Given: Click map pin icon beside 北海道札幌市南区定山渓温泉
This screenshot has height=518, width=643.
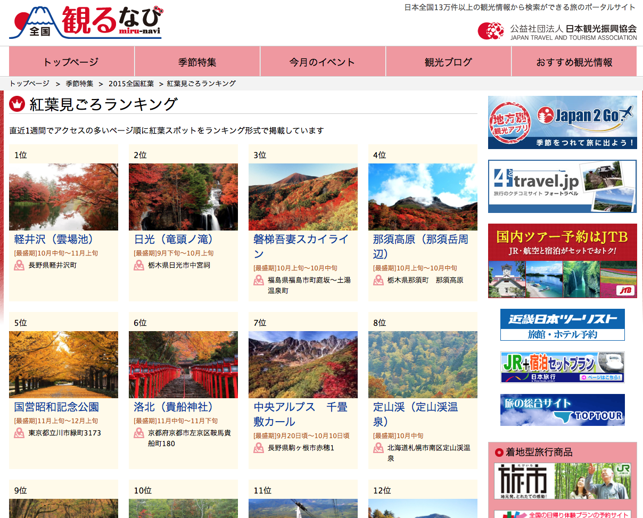Looking at the screenshot, I should pyautogui.click(x=378, y=448).
